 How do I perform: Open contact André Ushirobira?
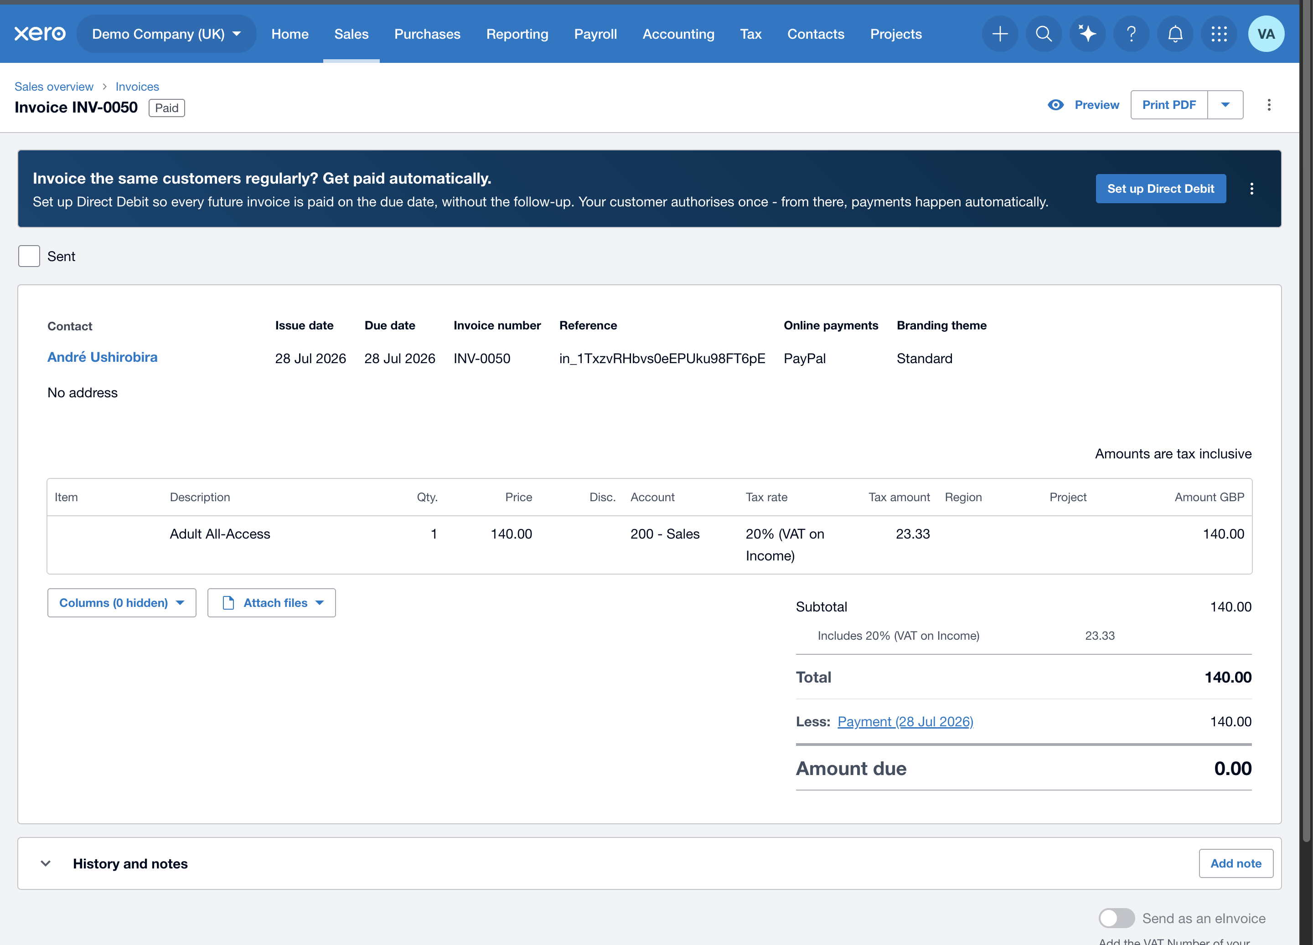[103, 357]
